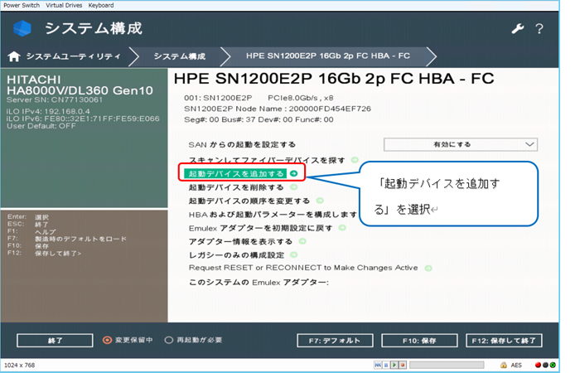The image size is (580, 373).
Task: Click arrow icon beside レガシーのみの構成設定
Action: pyautogui.click(x=293, y=254)
